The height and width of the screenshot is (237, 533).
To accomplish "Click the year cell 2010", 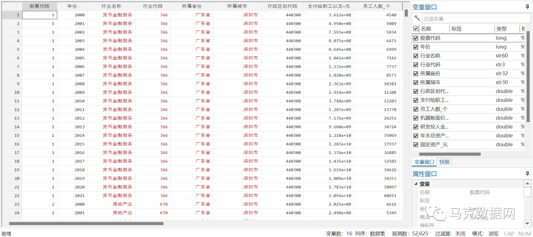I will point(72,101).
